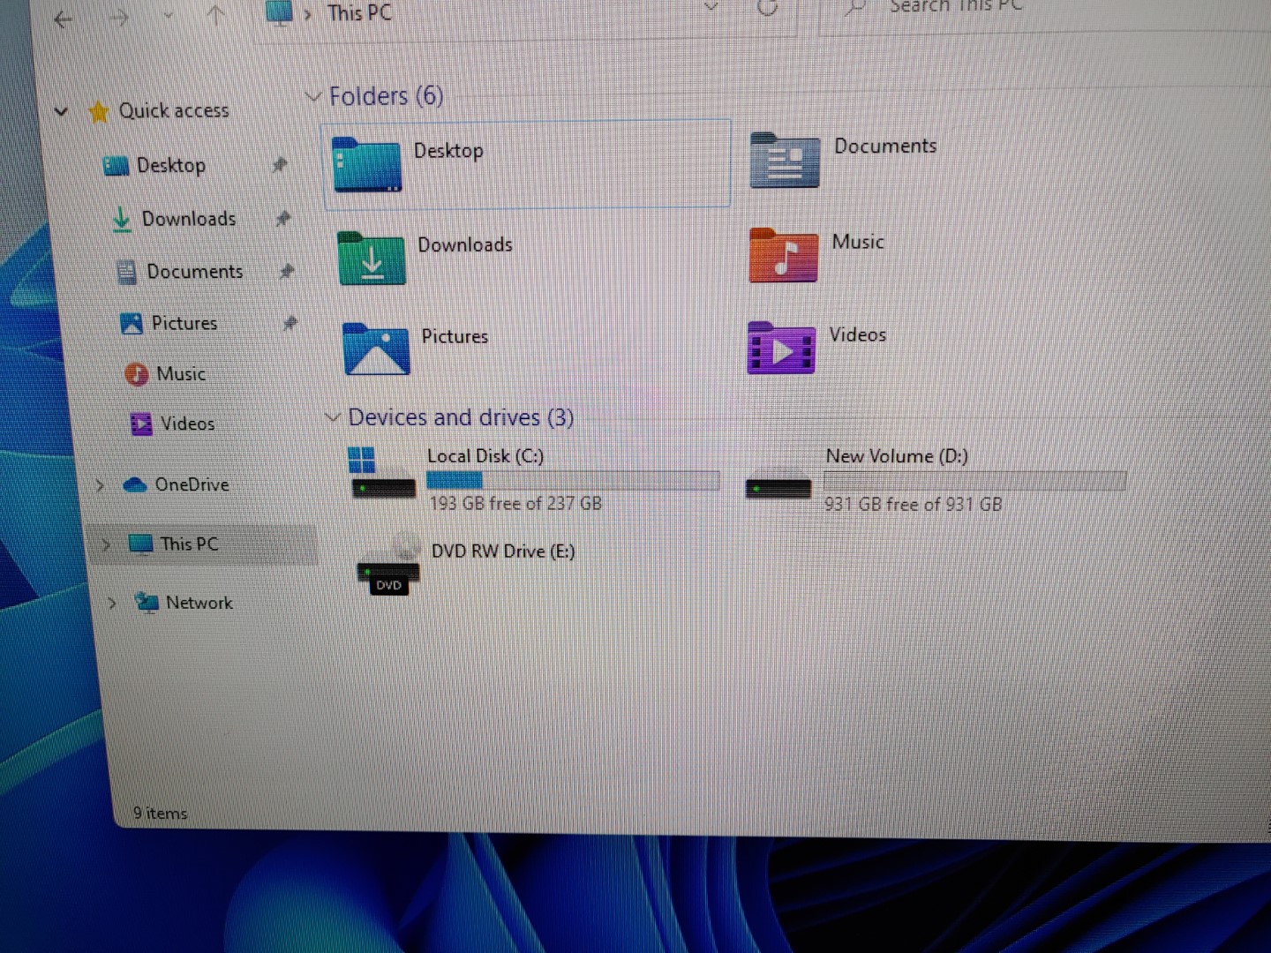Select Music label in navigation pane
Viewport: 1271px width, 953px height.
pyautogui.click(x=181, y=374)
